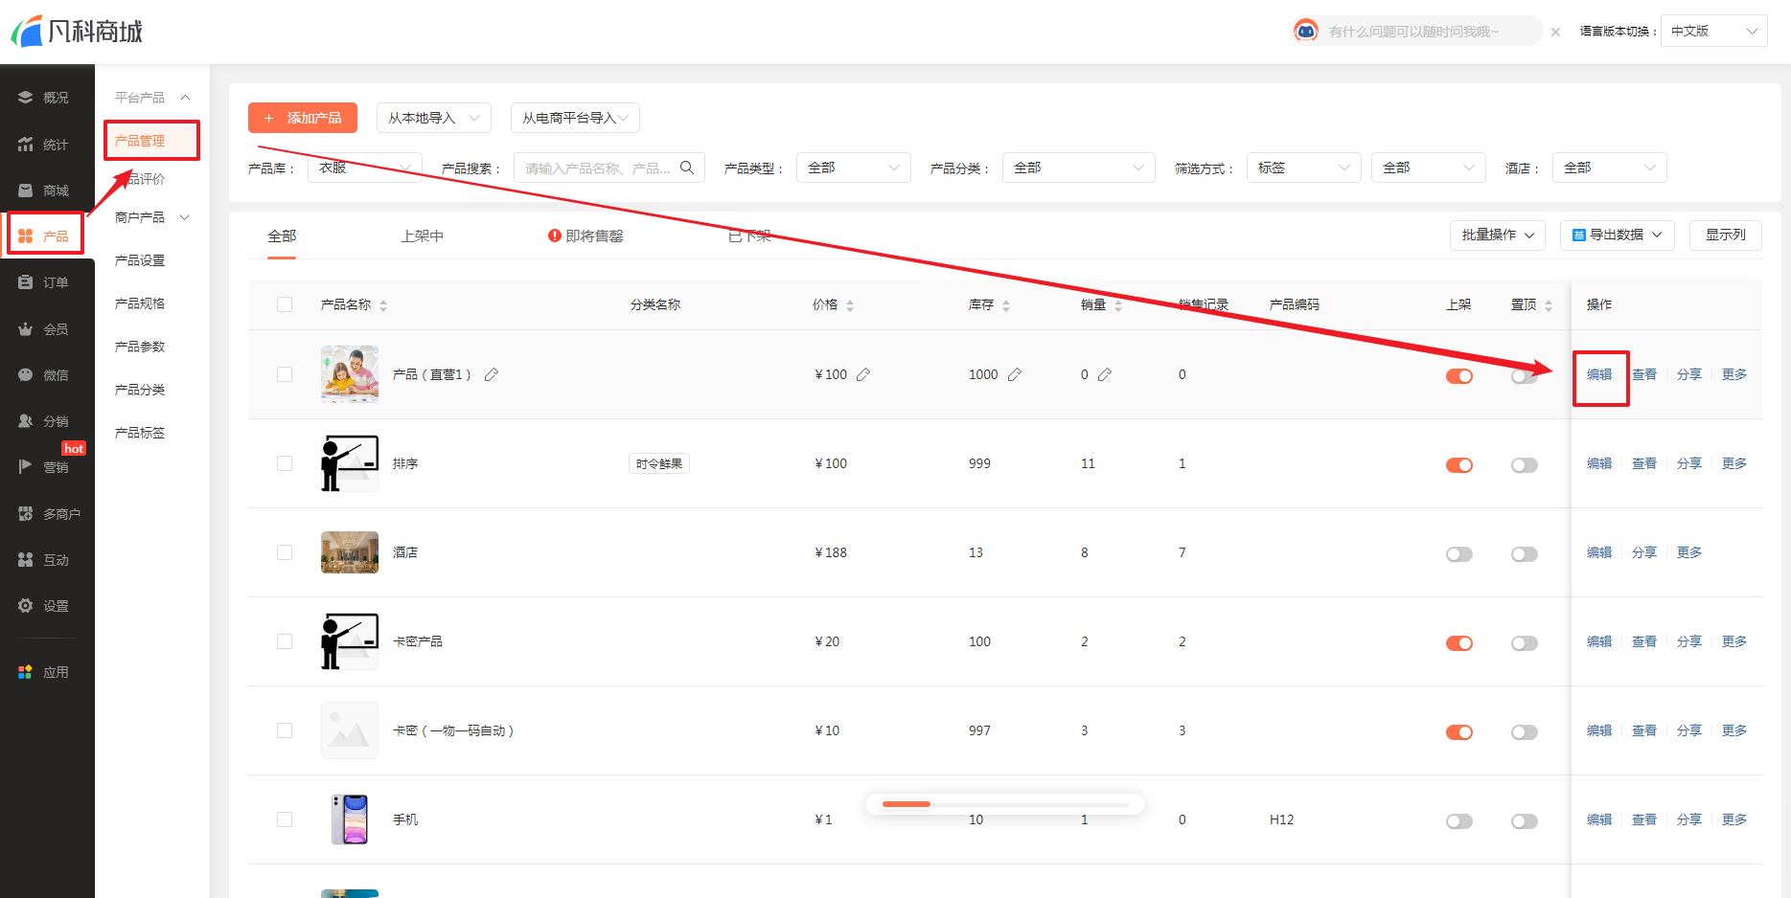This screenshot has height=898, width=1791.
Task: Check the box for 产品（直营1）
Action: (285, 374)
